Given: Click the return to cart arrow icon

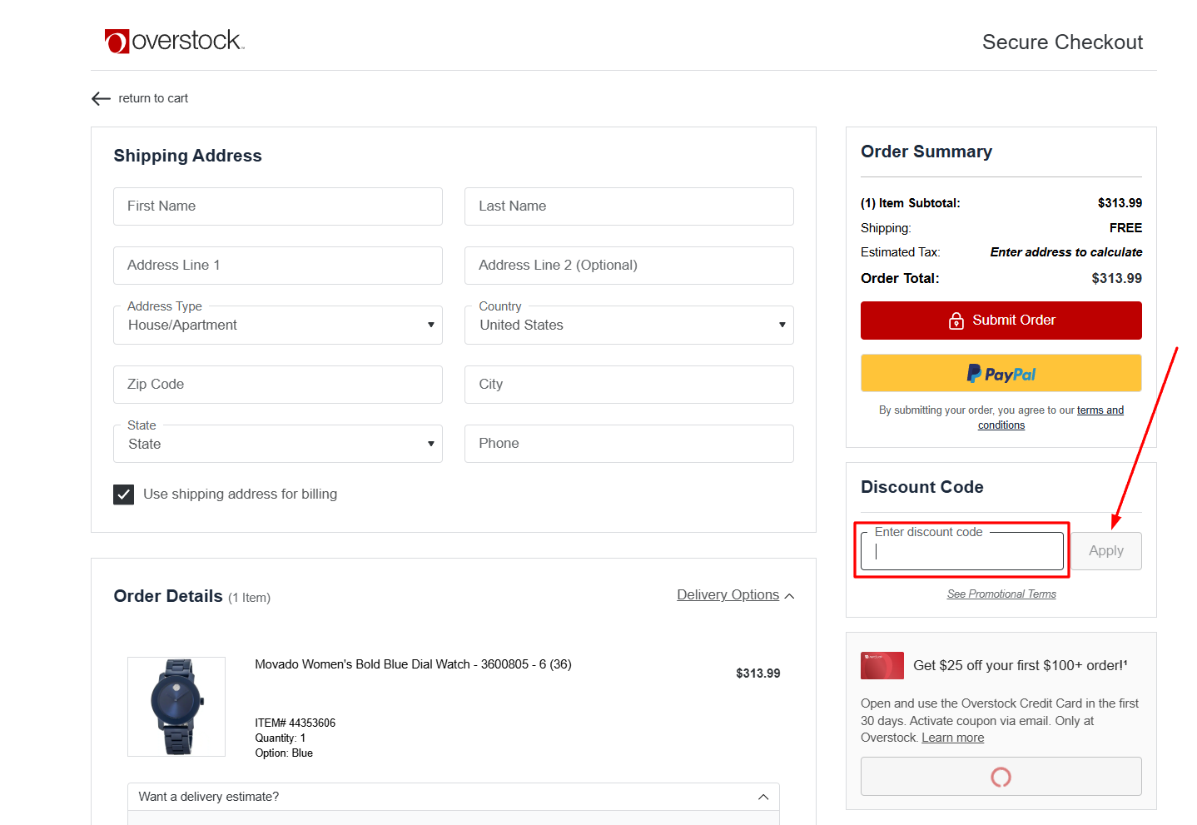Looking at the screenshot, I should 101,98.
